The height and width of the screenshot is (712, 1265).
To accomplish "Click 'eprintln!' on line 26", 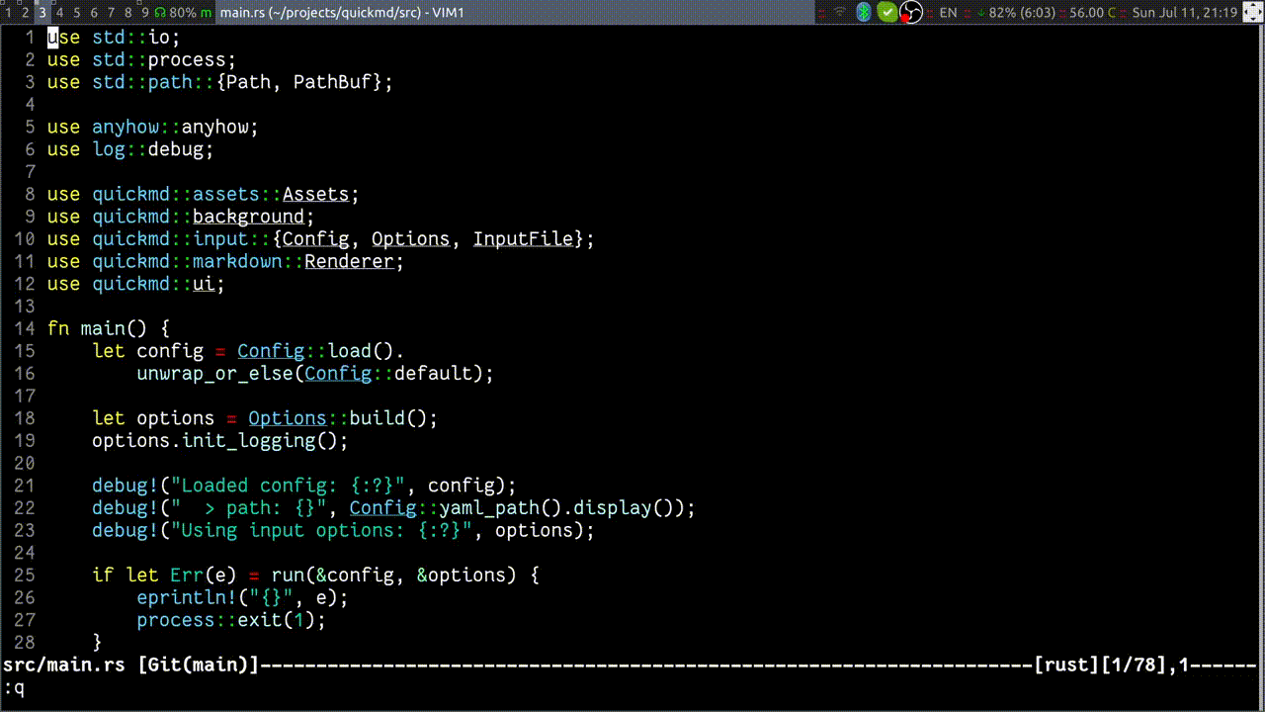I will click(187, 598).
